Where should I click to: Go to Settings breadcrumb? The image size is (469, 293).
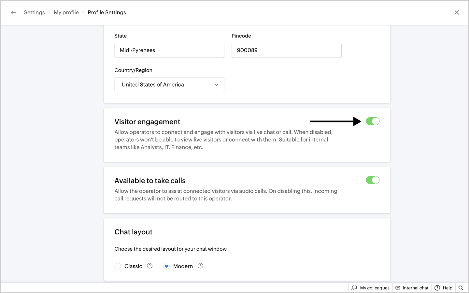pos(34,12)
